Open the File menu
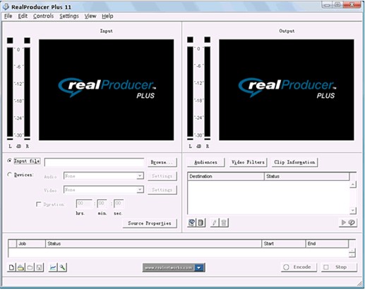This screenshot has height=290, width=365. (8, 16)
